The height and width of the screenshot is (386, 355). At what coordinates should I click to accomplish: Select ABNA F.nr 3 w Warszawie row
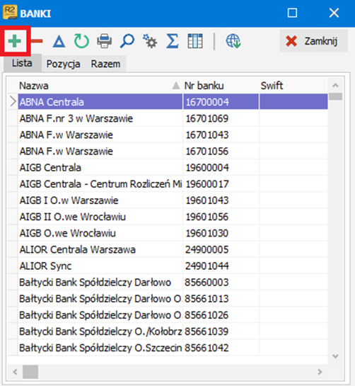[x=173, y=118]
